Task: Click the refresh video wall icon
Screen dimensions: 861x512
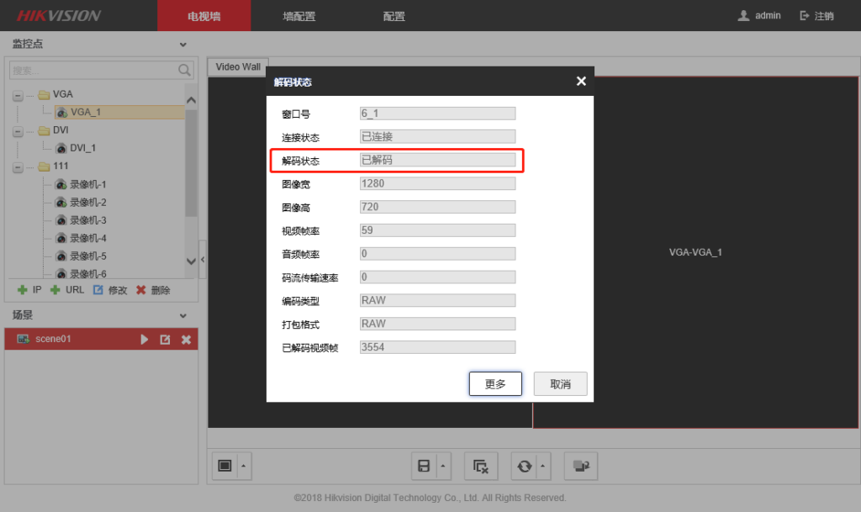Action: 523,466
